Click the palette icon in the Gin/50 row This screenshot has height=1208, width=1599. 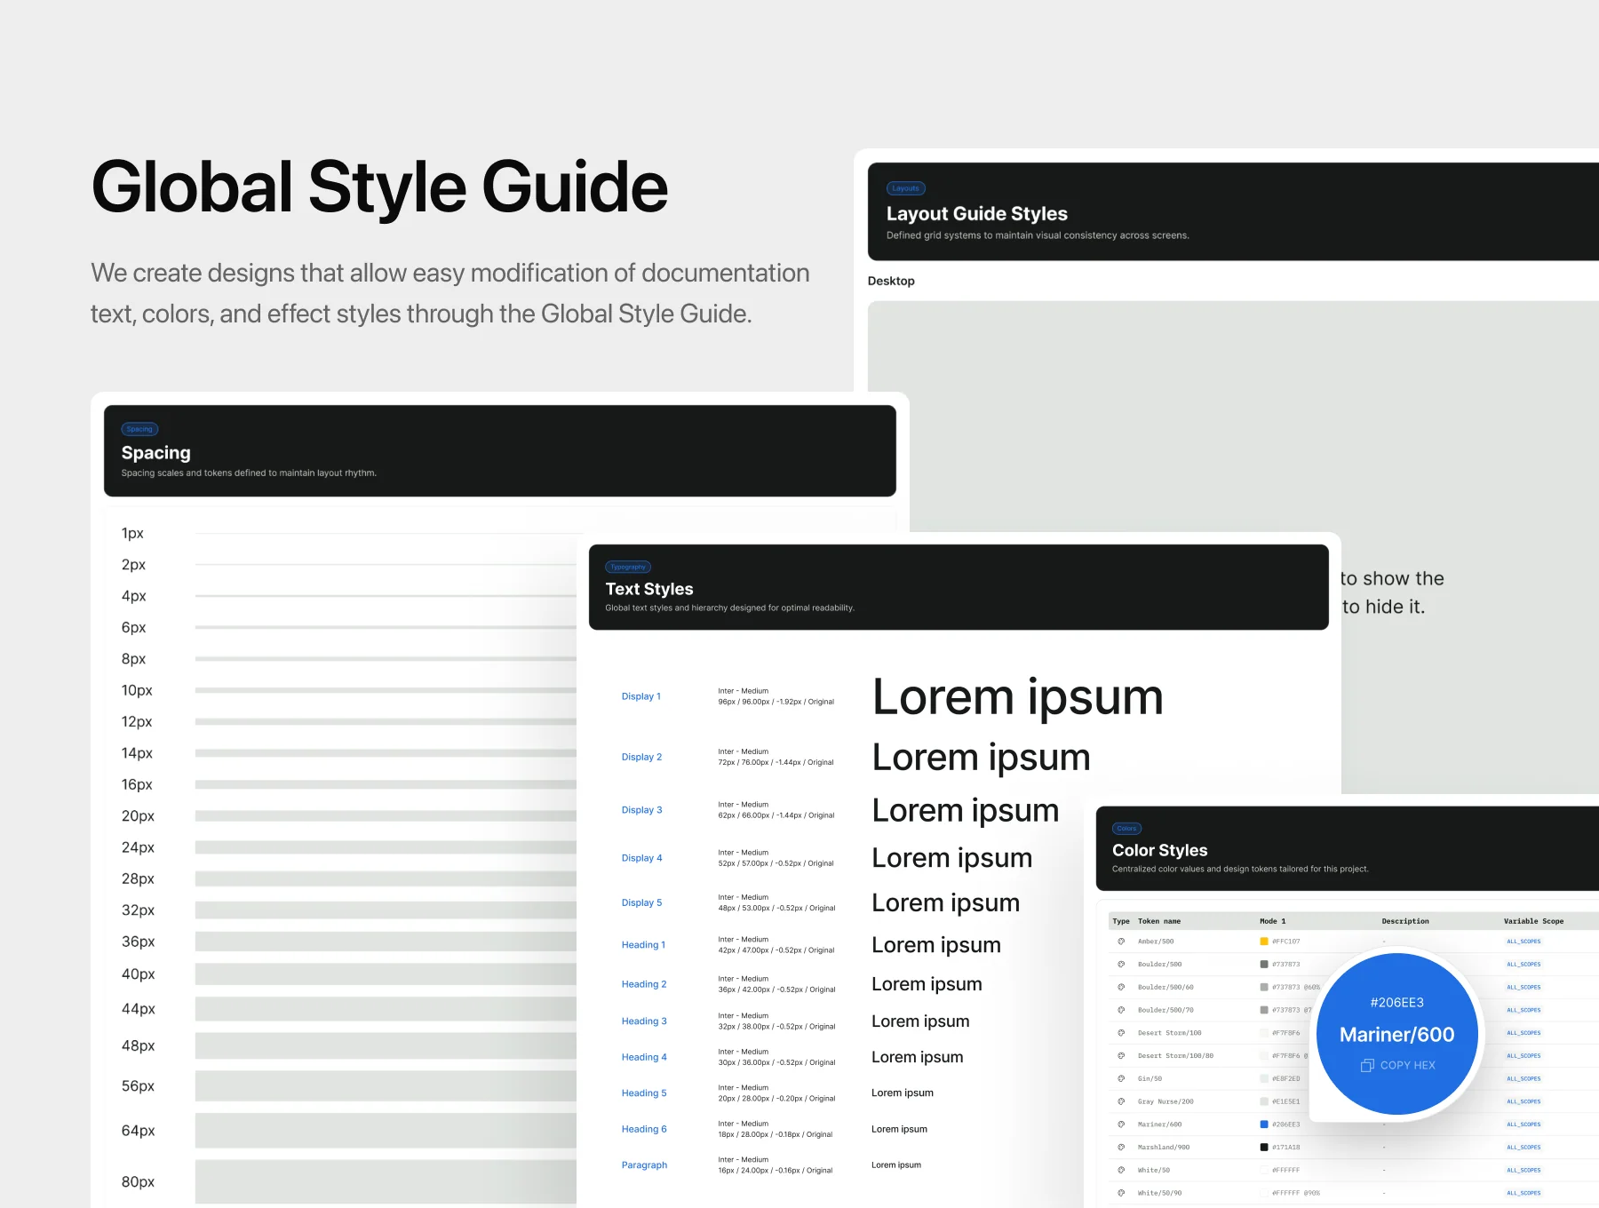[x=1121, y=1078]
